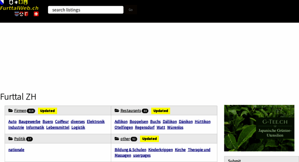Open the Kinderkrippen link
Screen dimensions: 299x162
coord(160,150)
